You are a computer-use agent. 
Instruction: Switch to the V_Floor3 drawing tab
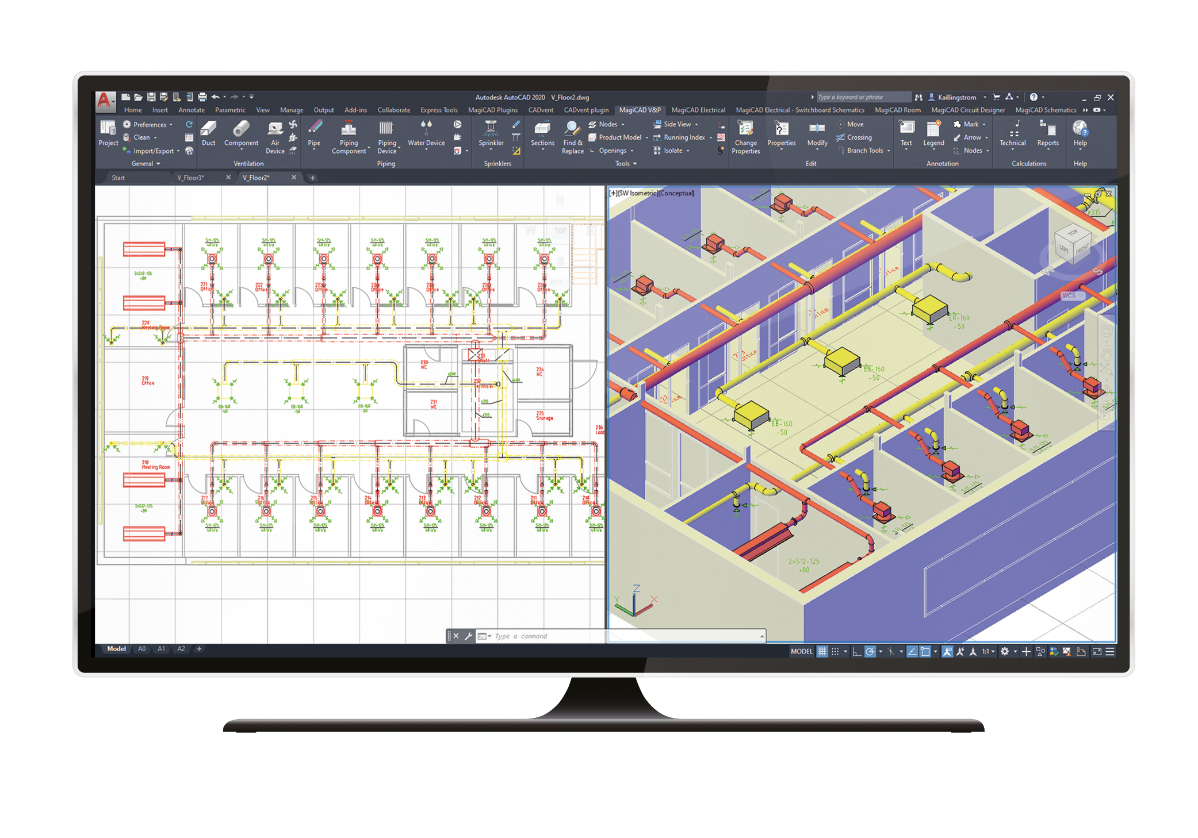(x=191, y=178)
